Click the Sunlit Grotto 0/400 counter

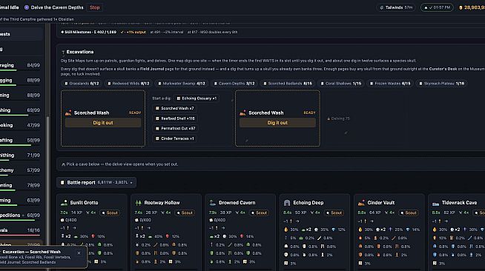(x=69, y=221)
